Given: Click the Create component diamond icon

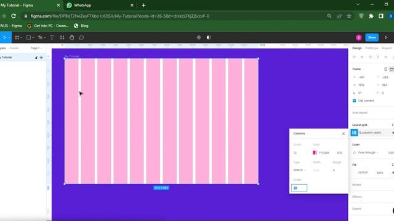Looking at the screenshot, I should (199, 37).
